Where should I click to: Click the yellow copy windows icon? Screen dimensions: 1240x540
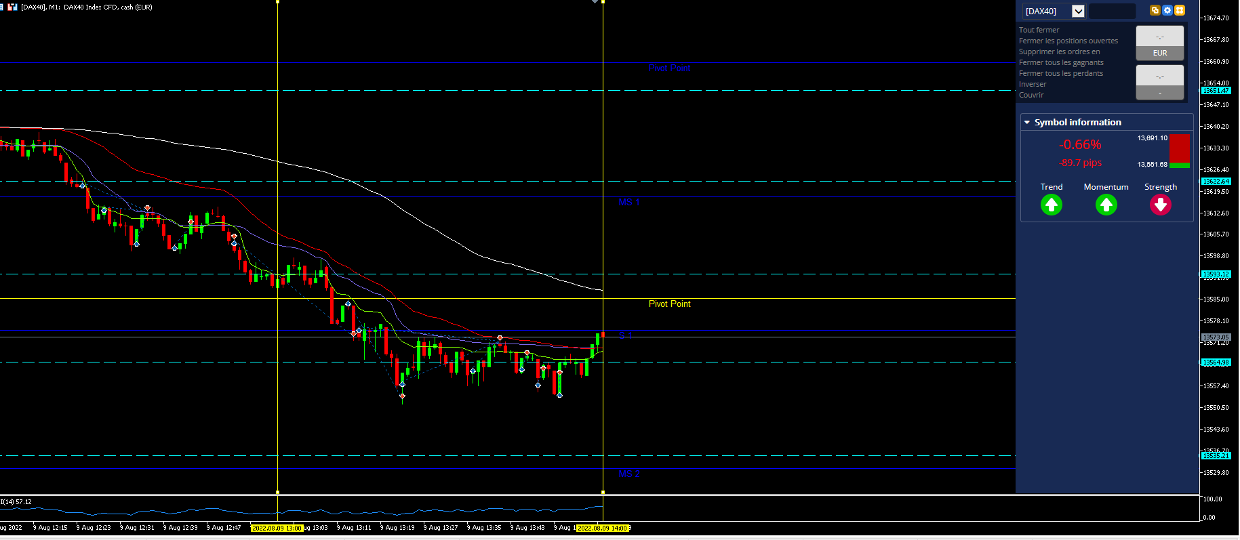(1155, 10)
